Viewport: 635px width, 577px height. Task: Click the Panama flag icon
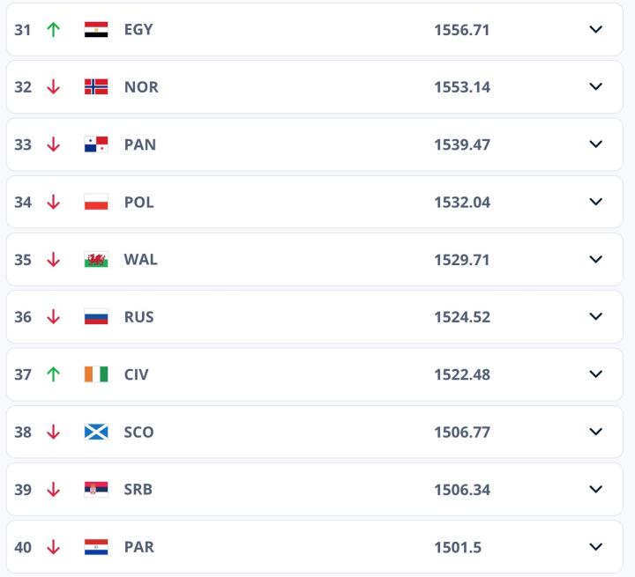[96, 144]
